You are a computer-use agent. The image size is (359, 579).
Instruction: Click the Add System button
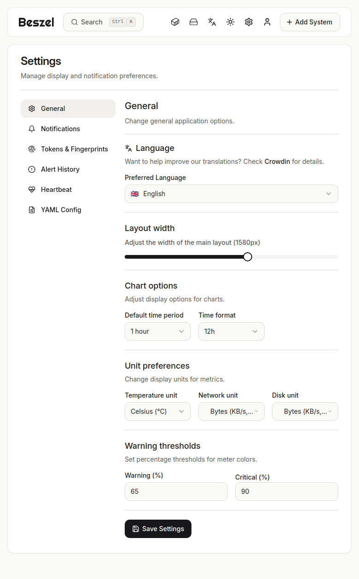(310, 22)
